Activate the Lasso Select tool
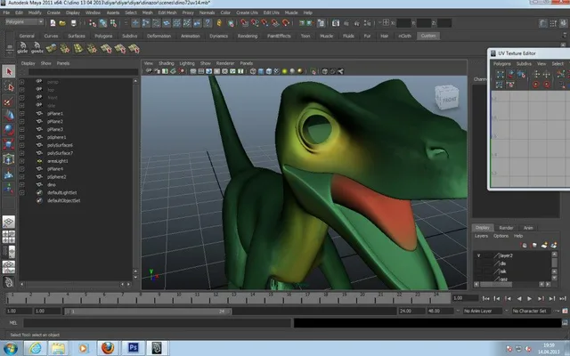 [x=9, y=86]
